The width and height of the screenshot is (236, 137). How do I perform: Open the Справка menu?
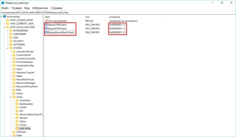tap(56, 8)
